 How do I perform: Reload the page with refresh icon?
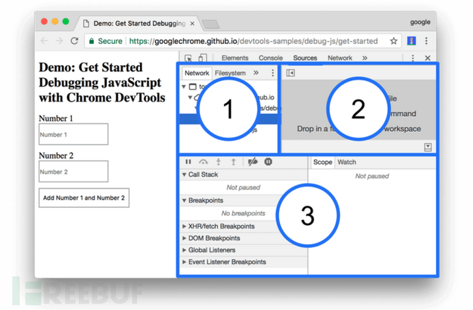[x=74, y=40]
